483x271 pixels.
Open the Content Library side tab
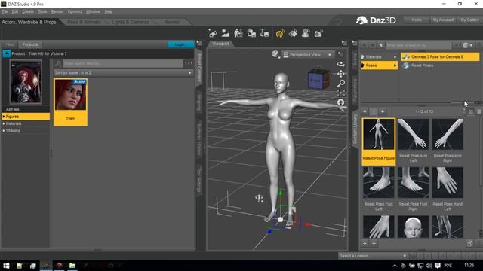click(x=355, y=129)
